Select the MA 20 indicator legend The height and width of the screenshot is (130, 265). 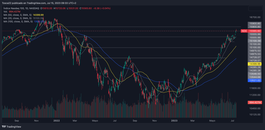(x=18, y=18)
